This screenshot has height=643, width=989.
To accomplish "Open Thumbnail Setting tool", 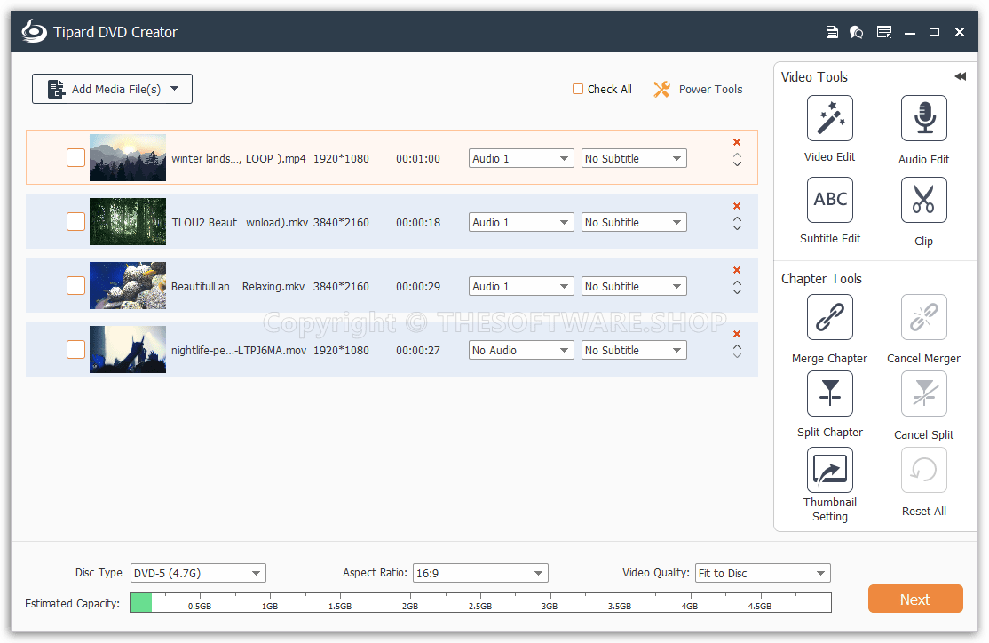I will [829, 470].
